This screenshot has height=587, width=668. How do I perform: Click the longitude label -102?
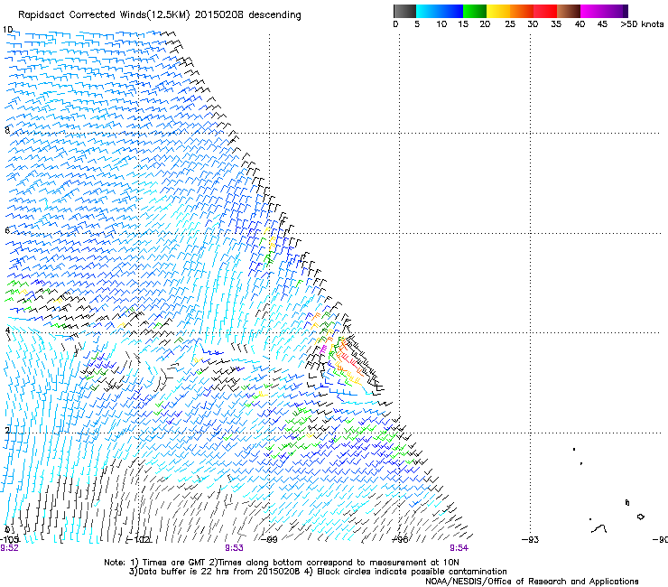(x=141, y=540)
